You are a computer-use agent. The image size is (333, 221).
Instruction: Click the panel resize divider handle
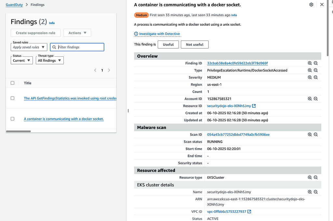pyautogui.click(x=128, y=111)
